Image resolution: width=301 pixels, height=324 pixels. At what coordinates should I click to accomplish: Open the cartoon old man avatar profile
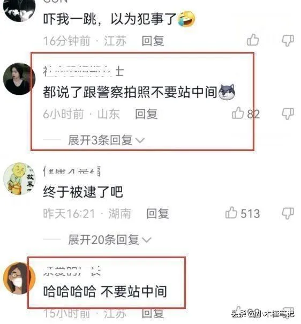[19, 178]
